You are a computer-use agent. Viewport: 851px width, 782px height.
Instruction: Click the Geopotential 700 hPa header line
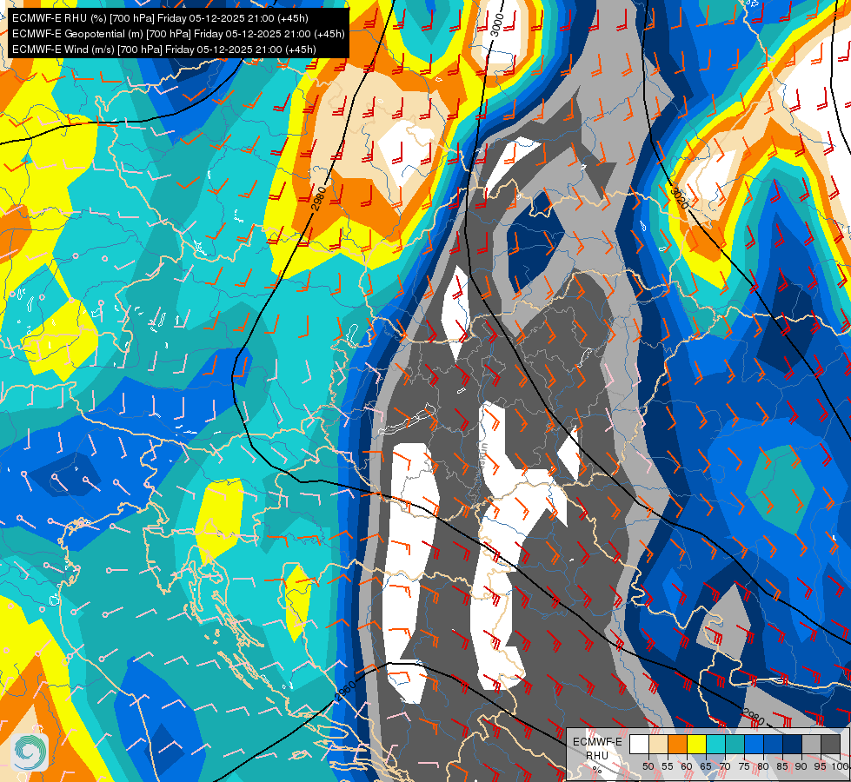[x=178, y=34]
